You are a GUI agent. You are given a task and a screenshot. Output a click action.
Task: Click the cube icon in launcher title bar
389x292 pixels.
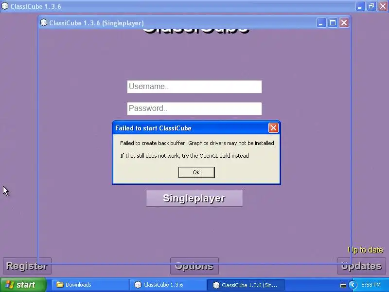(x=5, y=6)
